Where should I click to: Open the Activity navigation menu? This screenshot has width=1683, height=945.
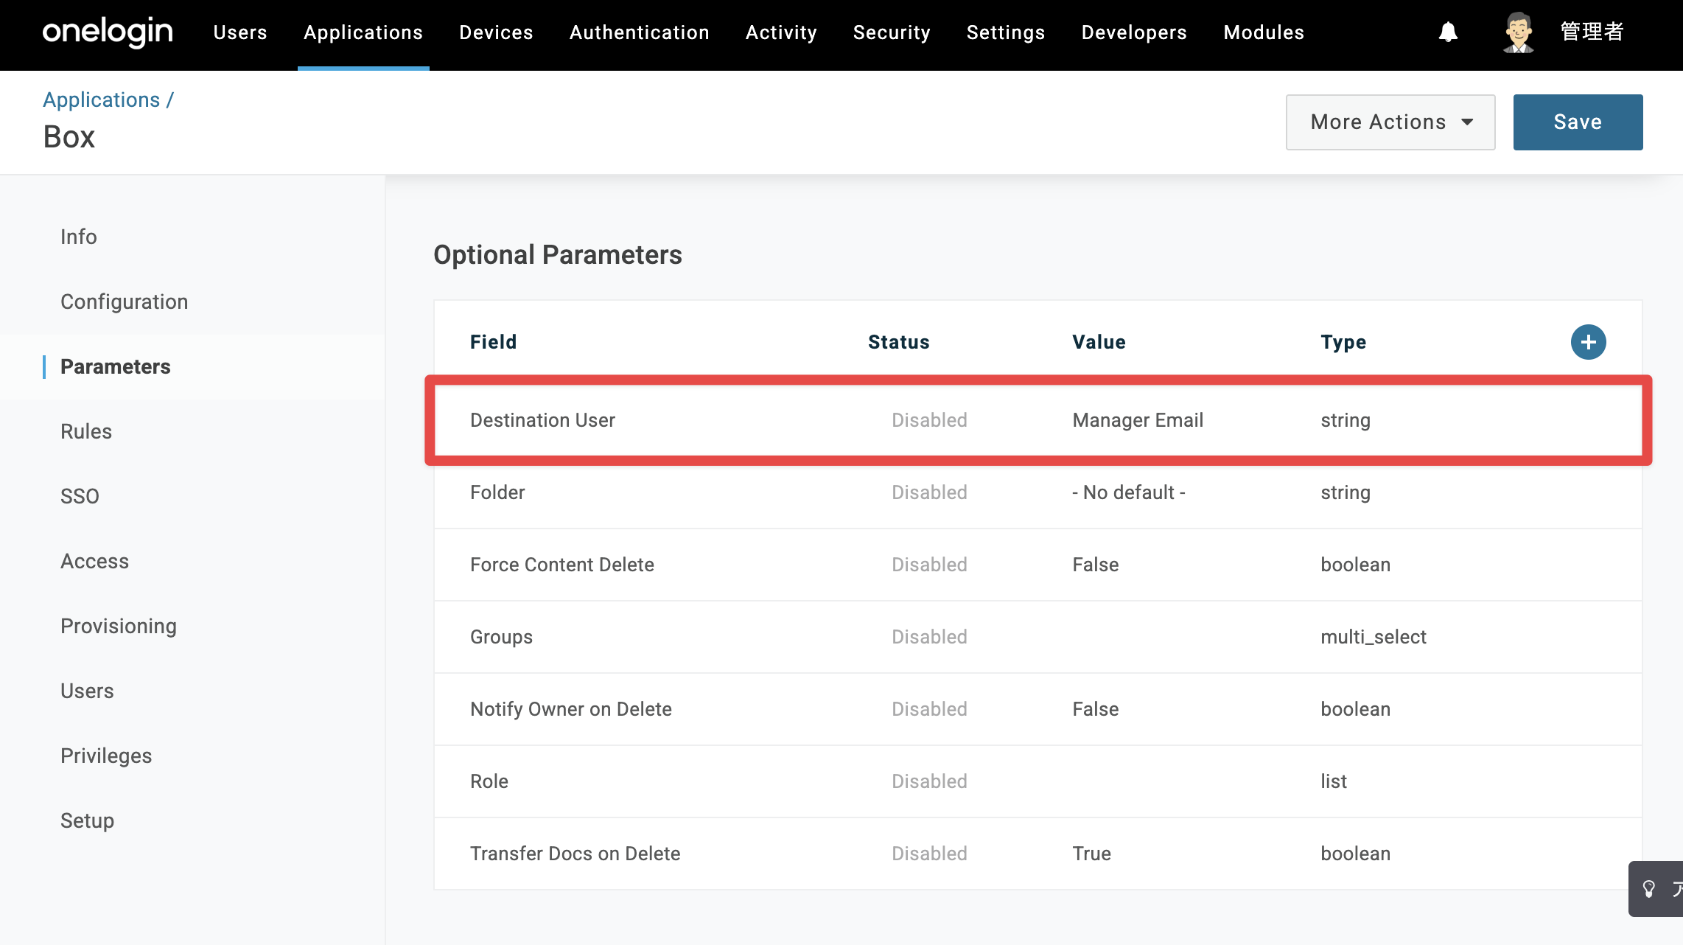781,32
